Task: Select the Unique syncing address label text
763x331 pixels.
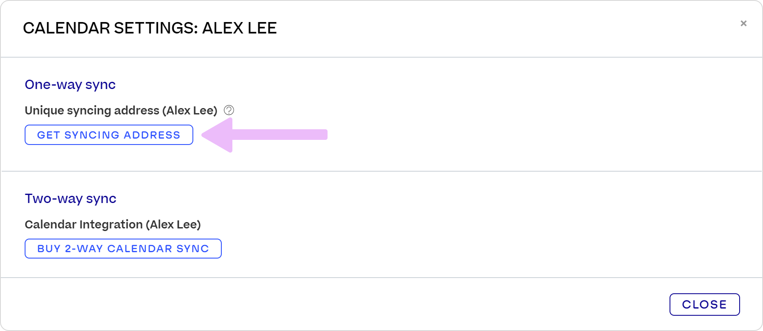Action: (x=92, y=110)
